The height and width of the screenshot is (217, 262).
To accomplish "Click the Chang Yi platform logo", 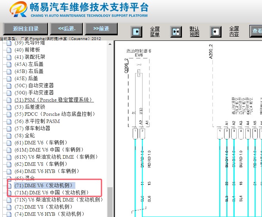I will (18, 9).
